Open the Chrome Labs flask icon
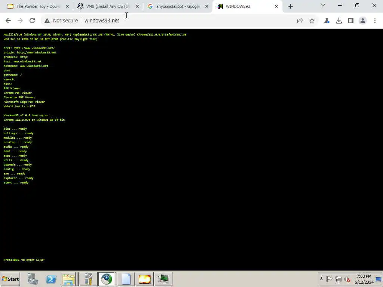Screen dimensions: 383x287 point(327,21)
